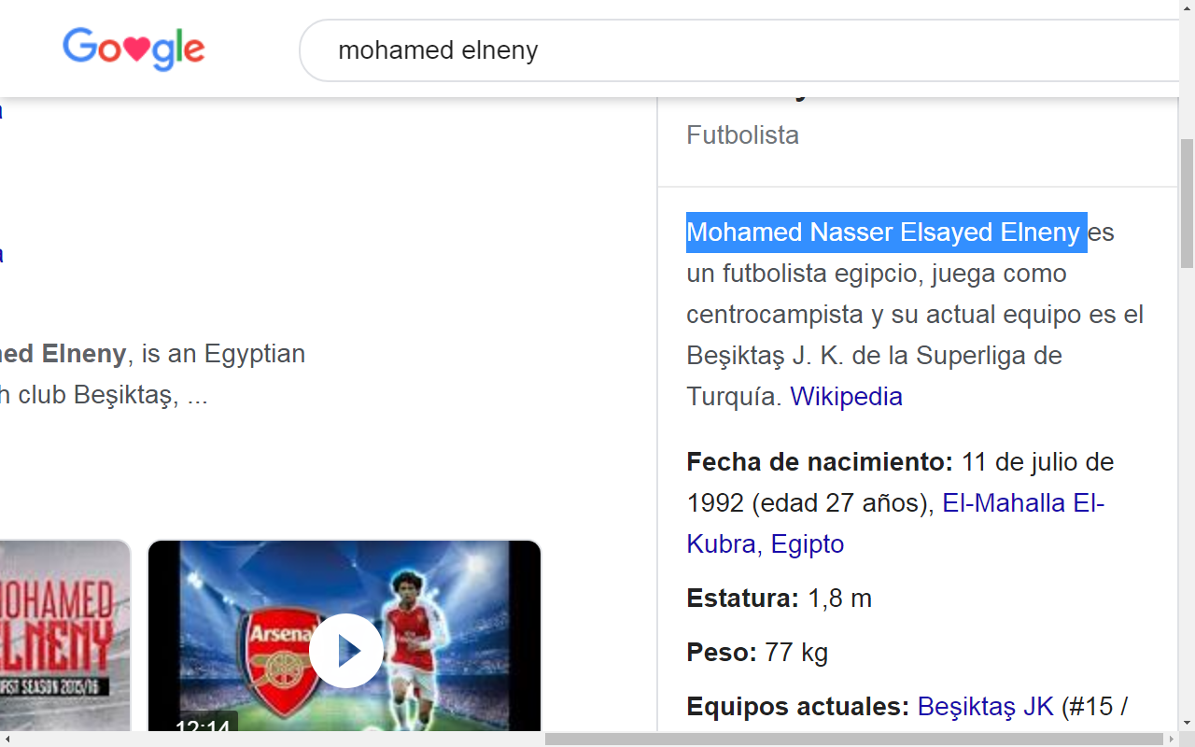Click the "Equipos actuales" label
The image size is (1195, 747).
[x=797, y=707]
